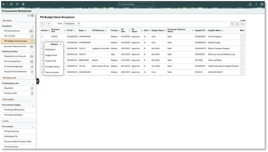
Task: Open the filter icon above grid
Action: 49,24
